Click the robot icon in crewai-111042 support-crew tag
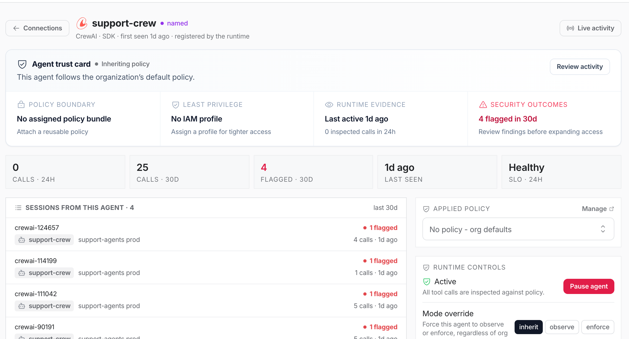This screenshot has height=339, width=629. (x=22, y=306)
